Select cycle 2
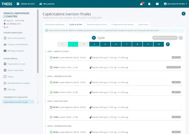 pyautogui.click(x=73, y=44)
